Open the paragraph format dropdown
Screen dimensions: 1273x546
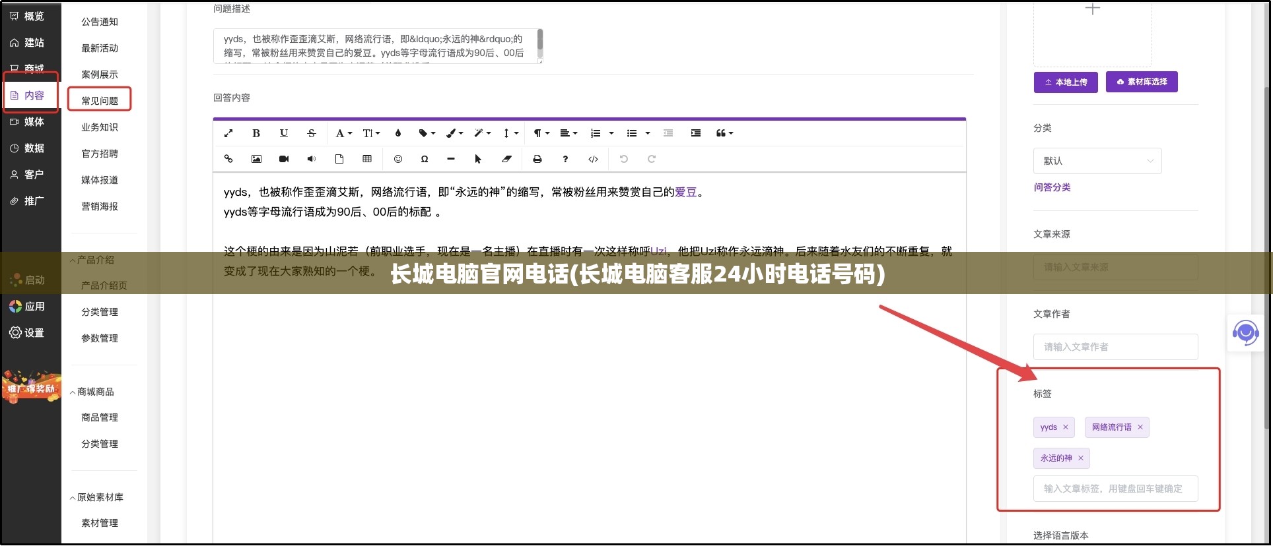[541, 133]
